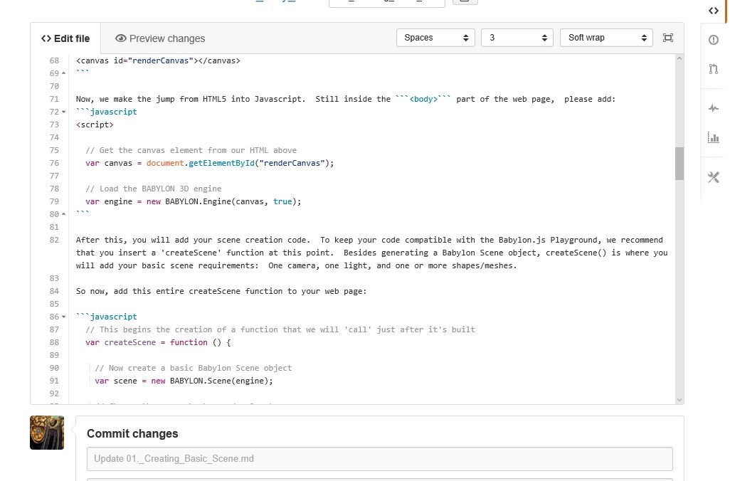Open the indent size 3 dropdown
The image size is (730, 481).
[517, 38]
